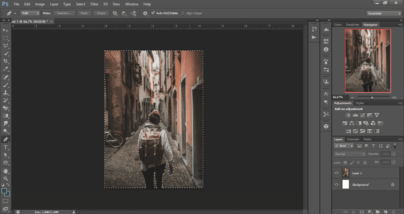Select the Crop tool
Viewport: 404px width, 214px height.
pyautogui.click(x=6, y=61)
